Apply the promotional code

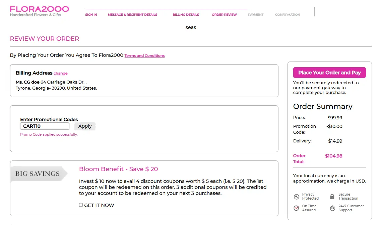85,126
